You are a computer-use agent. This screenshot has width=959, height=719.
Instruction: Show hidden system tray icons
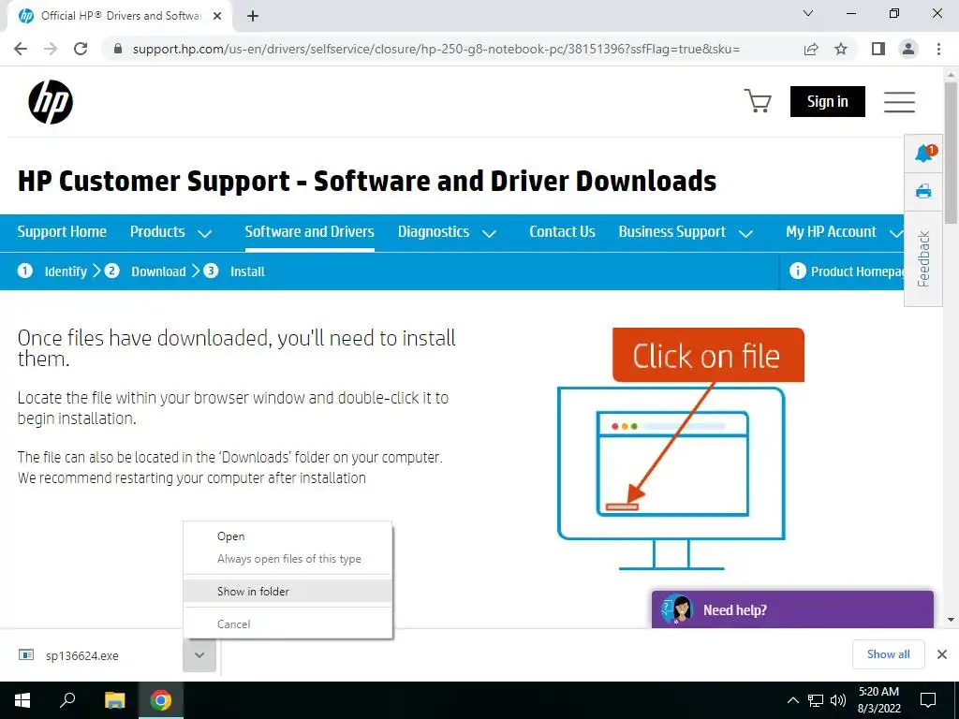792,700
